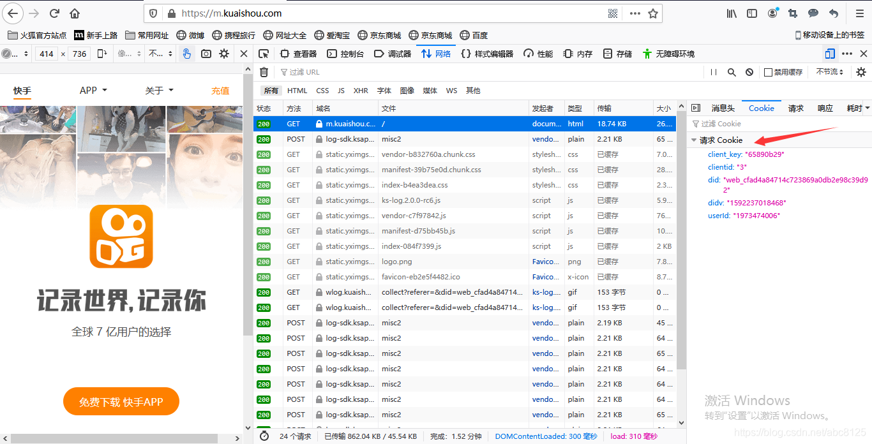Sort the request list by 状态 column header
Image resolution: width=872 pixels, height=444 pixels.
tap(268, 108)
